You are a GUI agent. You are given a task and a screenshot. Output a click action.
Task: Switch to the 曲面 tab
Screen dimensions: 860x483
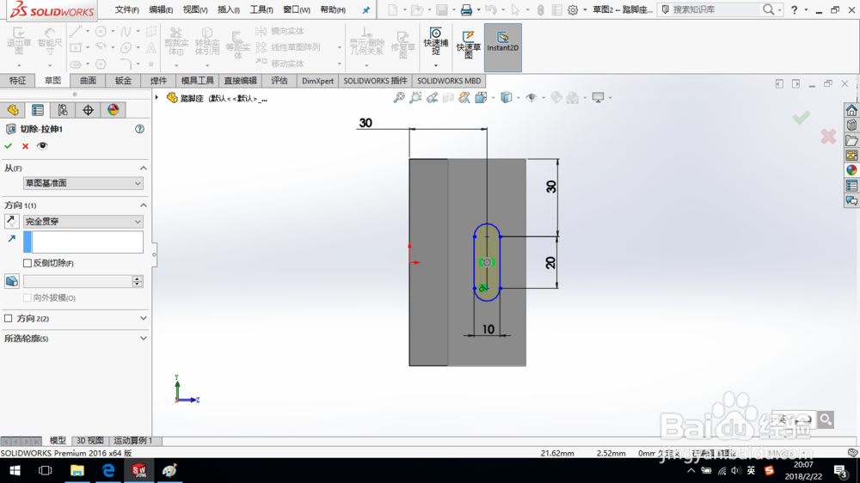88,81
